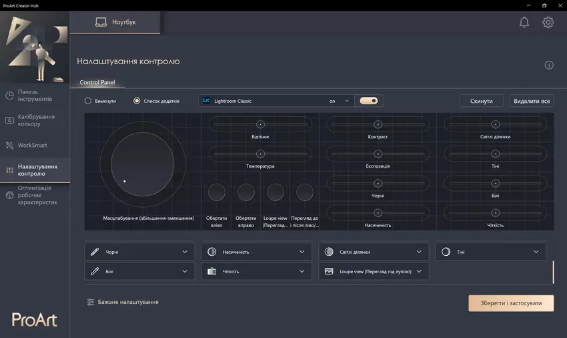Open Панель інструментів in the sidebar
Viewport: 567px width, 338px height.
tap(35, 96)
